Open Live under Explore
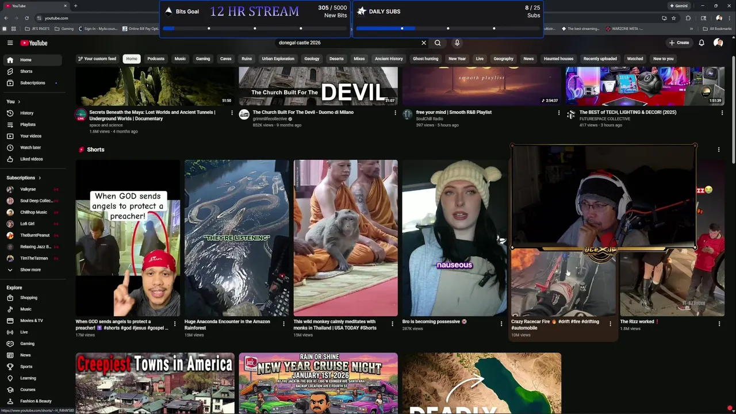Image resolution: width=736 pixels, height=414 pixels. pyautogui.click(x=33, y=332)
